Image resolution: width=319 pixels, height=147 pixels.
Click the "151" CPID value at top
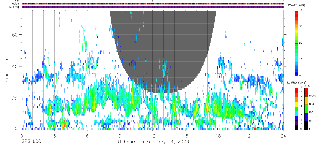pyautogui.click(x=152, y=1)
